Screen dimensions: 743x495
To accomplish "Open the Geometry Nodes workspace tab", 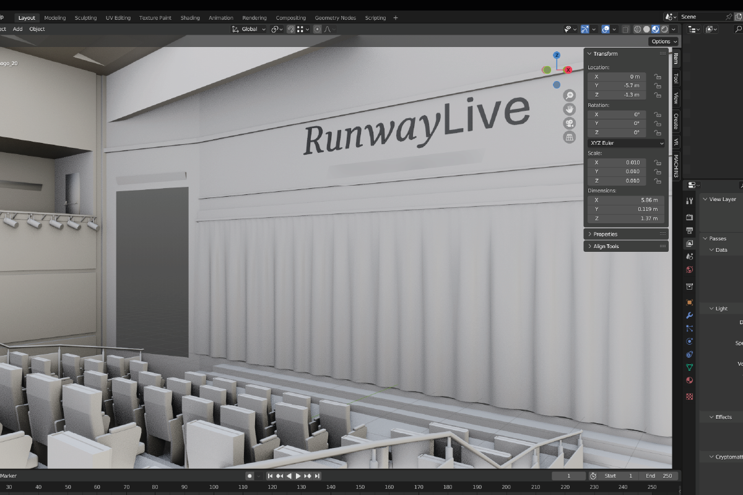I will (x=336, y=18).
